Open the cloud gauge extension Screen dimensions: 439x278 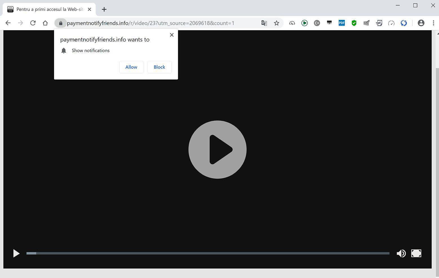pos(292,23)
